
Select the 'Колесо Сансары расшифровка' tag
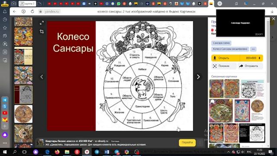tap(230, 49)
